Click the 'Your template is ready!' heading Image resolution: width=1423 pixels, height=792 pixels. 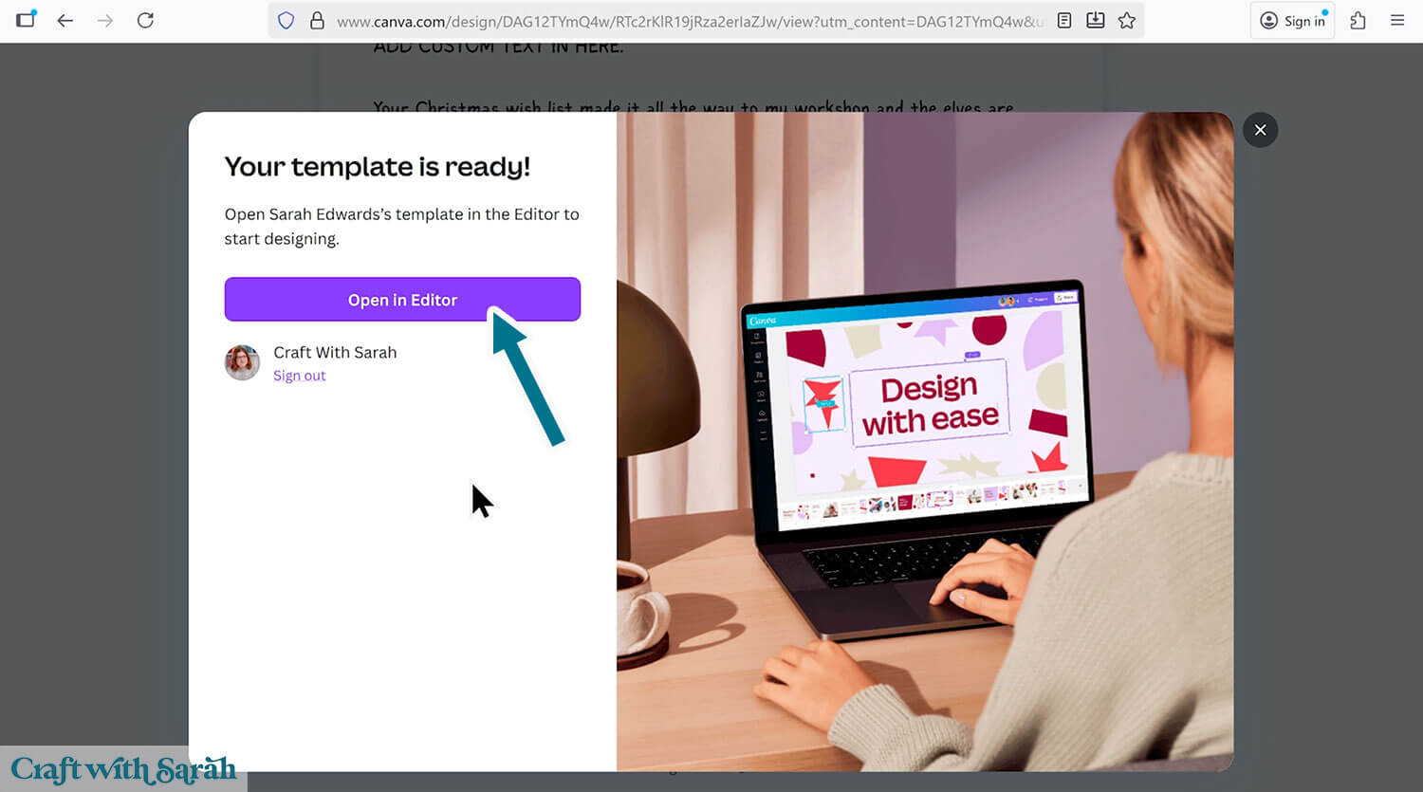point(378,167)
